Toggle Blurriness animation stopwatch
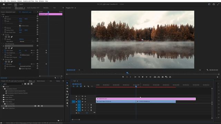This screenshot has width=221, height=124. coord(5,64)
